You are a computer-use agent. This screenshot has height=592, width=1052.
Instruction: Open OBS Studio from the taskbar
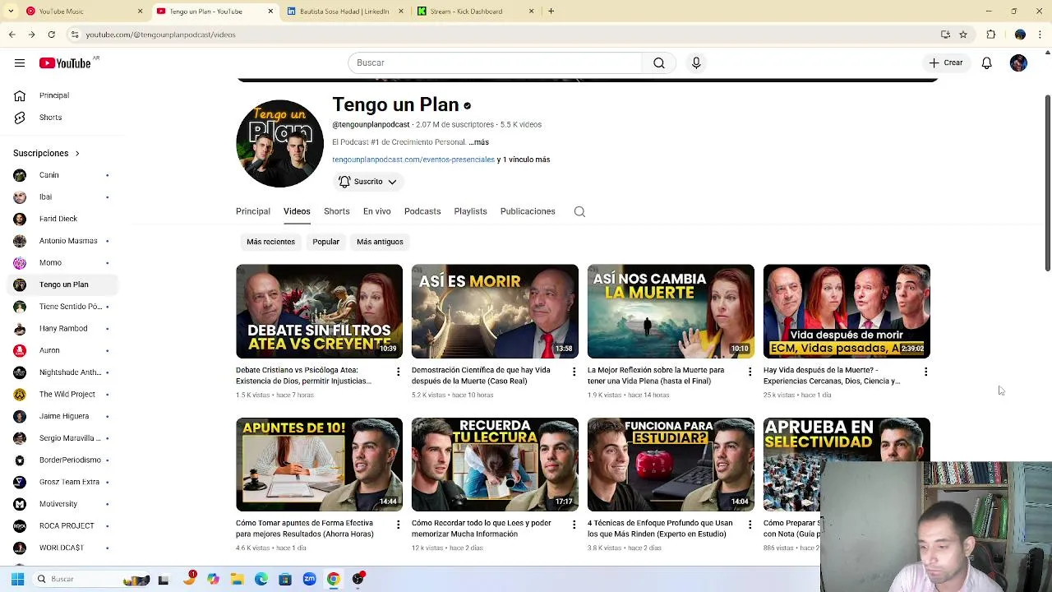(x=358, y=579)
